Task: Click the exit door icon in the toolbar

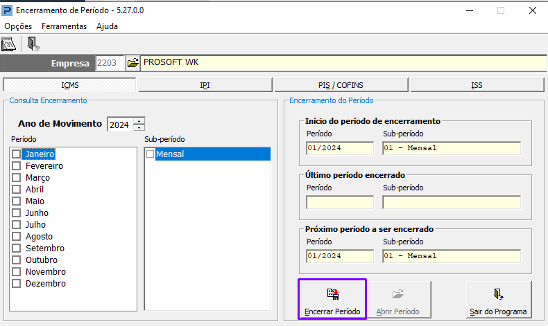Action: click(x=33, y=44)
